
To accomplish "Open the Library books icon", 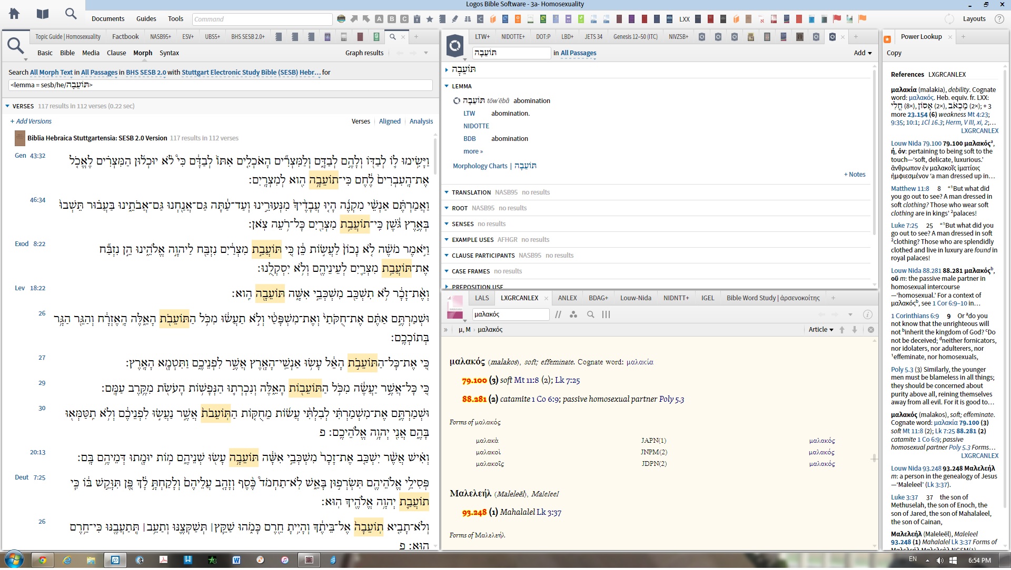I will coord(42,14).
